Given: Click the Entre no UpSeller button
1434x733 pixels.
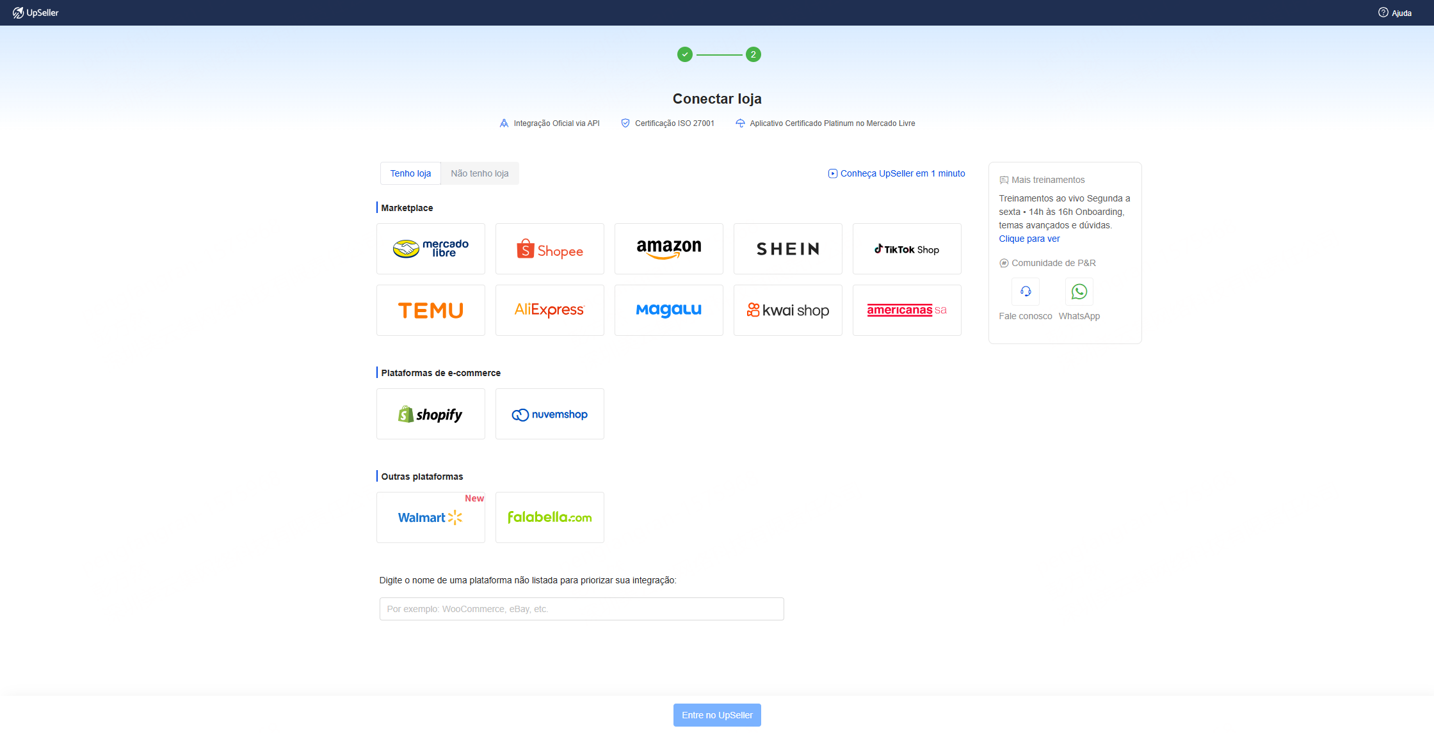Looking at the screenshot, I should click(x=717, y=715).
